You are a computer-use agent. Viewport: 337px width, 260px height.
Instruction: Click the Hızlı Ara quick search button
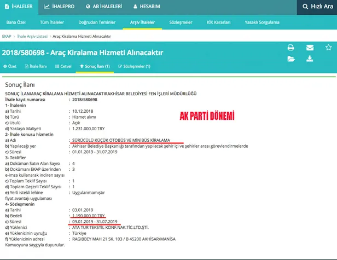coord(317,7)
